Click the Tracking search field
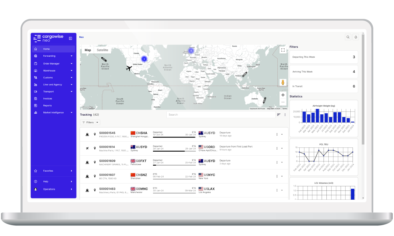This screenshot has height=236, width=394. tap(221, 115)
